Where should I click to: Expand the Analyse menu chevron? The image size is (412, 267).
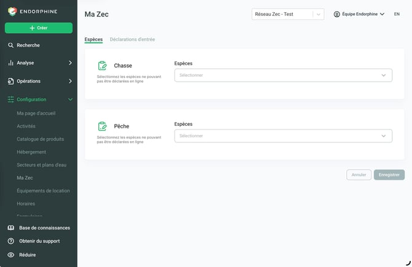[x=70, y=63]
